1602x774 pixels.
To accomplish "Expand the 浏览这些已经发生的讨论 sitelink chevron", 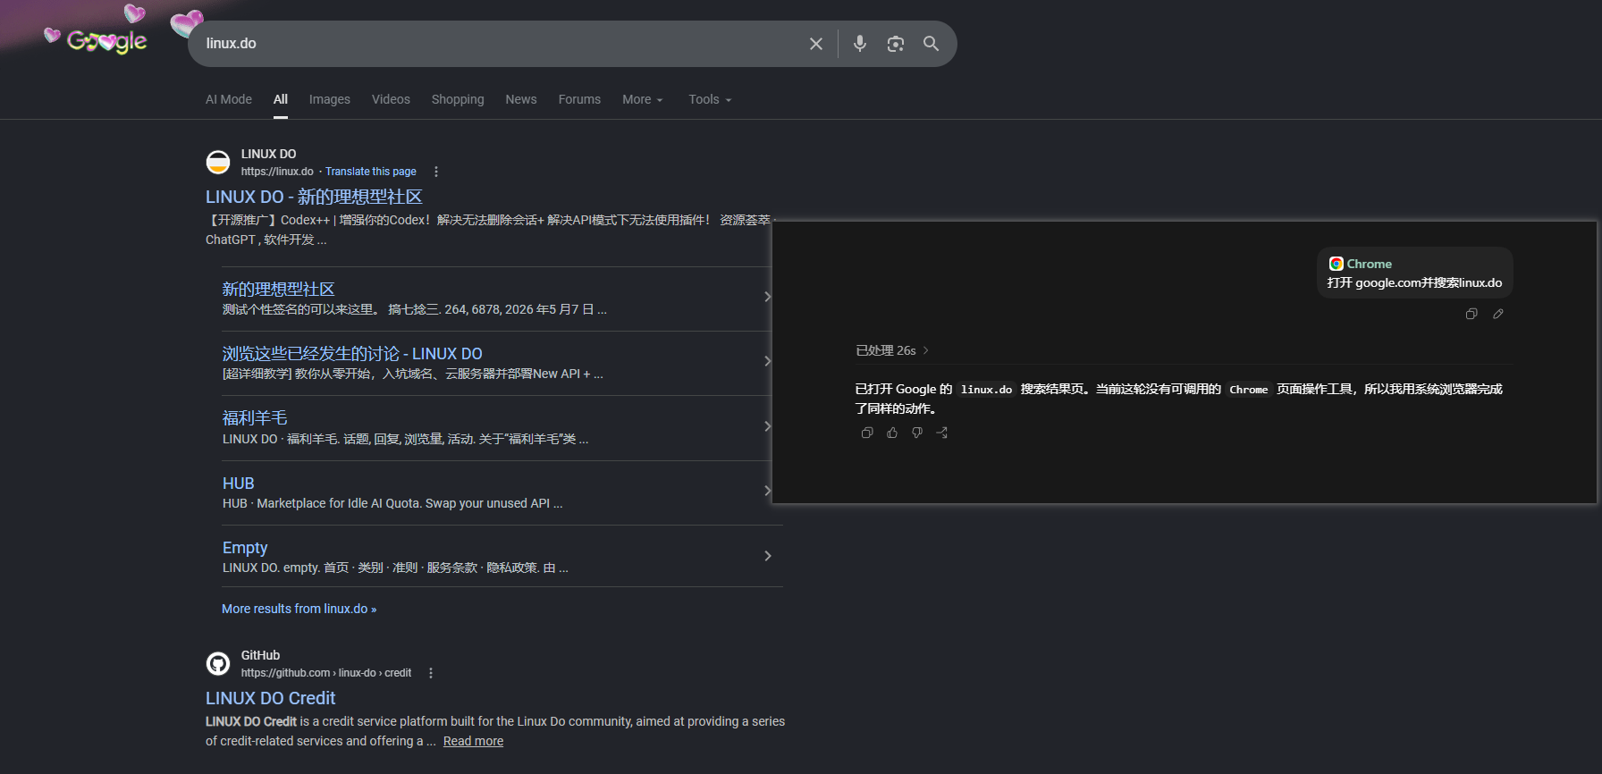I will tap(767, 361).
